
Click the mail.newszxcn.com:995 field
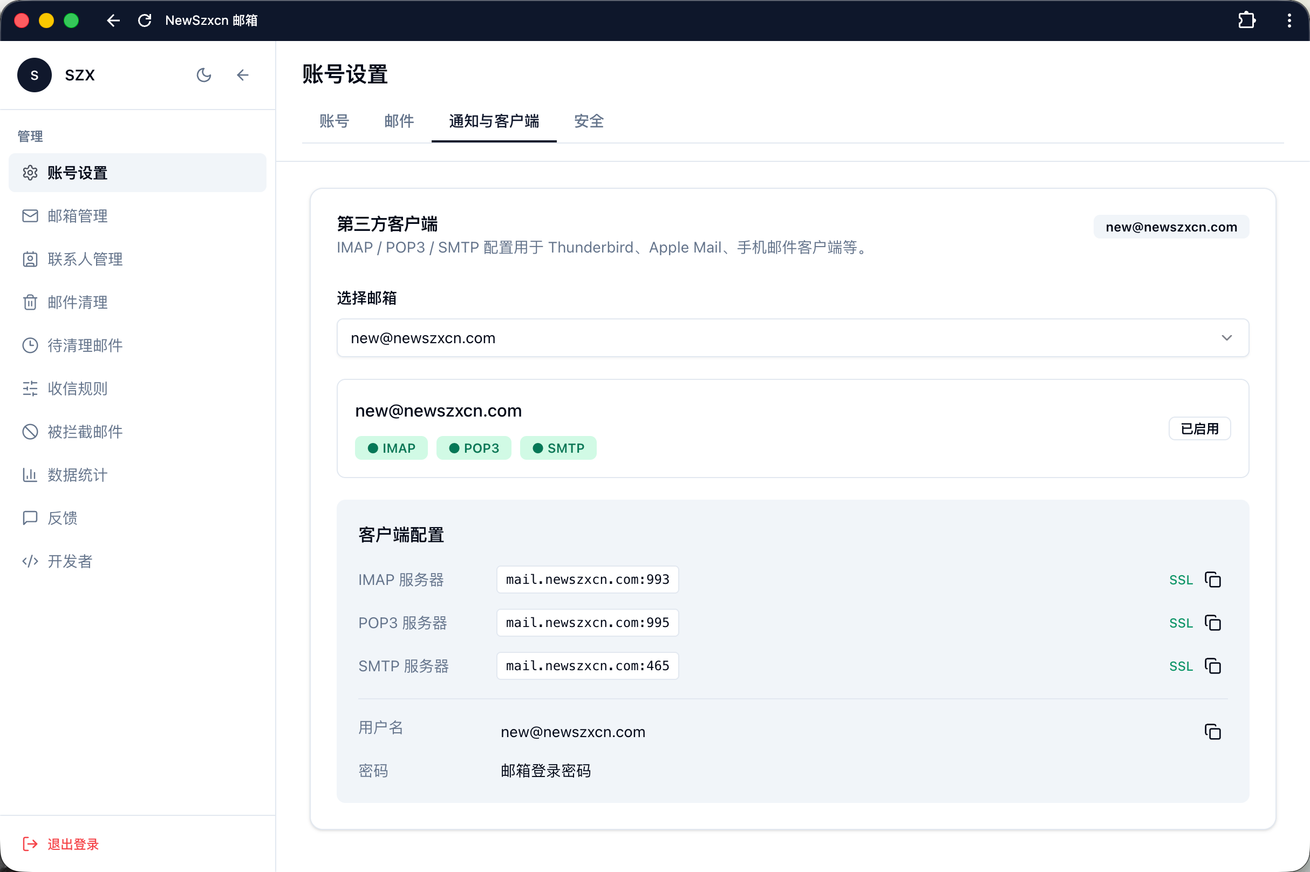pos(587,622)
